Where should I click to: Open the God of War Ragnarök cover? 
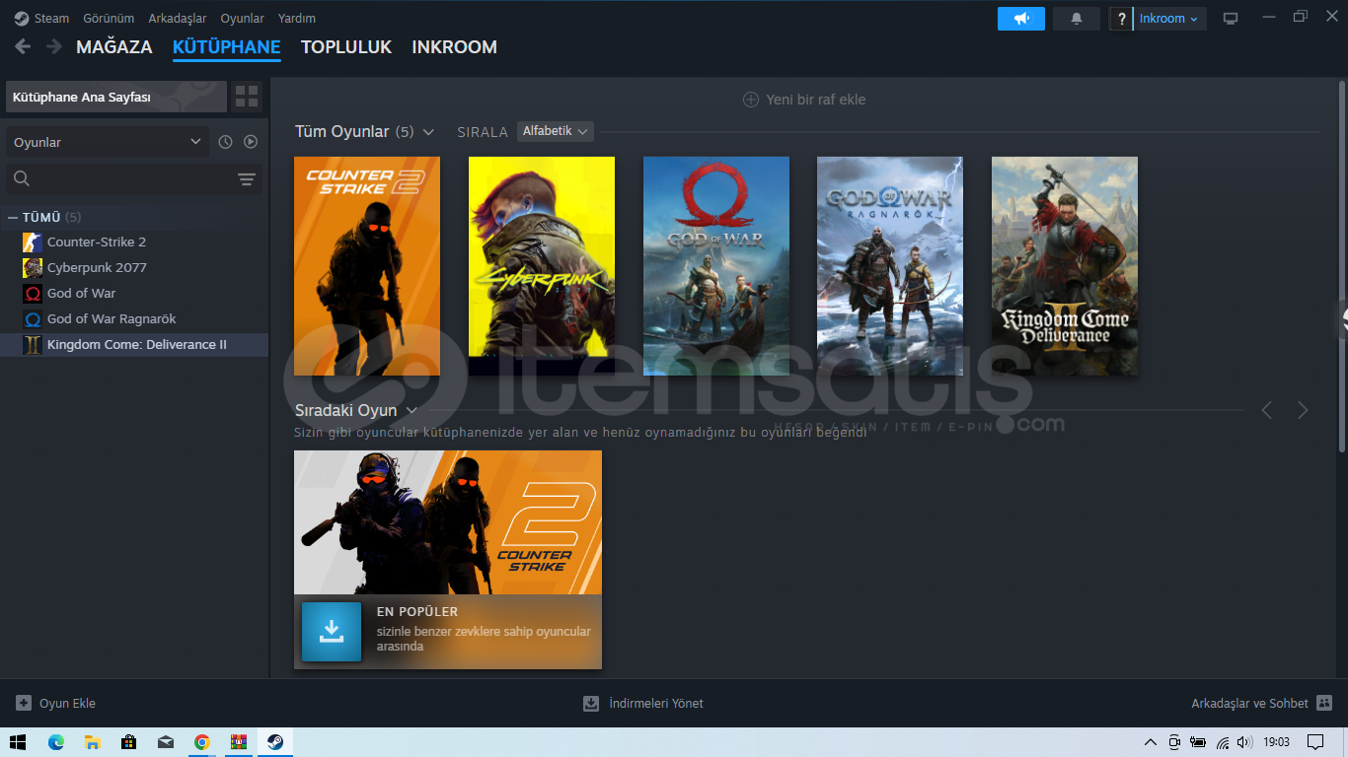(x=890, y=266)
